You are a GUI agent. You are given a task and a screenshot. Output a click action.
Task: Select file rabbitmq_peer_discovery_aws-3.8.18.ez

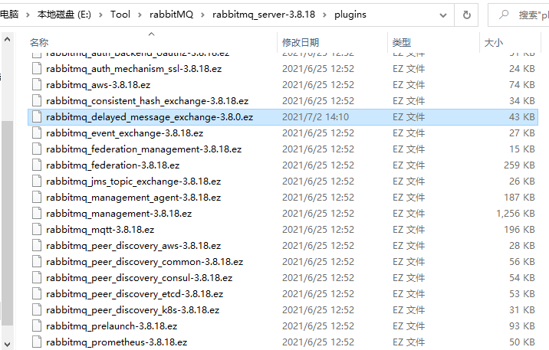133,245
